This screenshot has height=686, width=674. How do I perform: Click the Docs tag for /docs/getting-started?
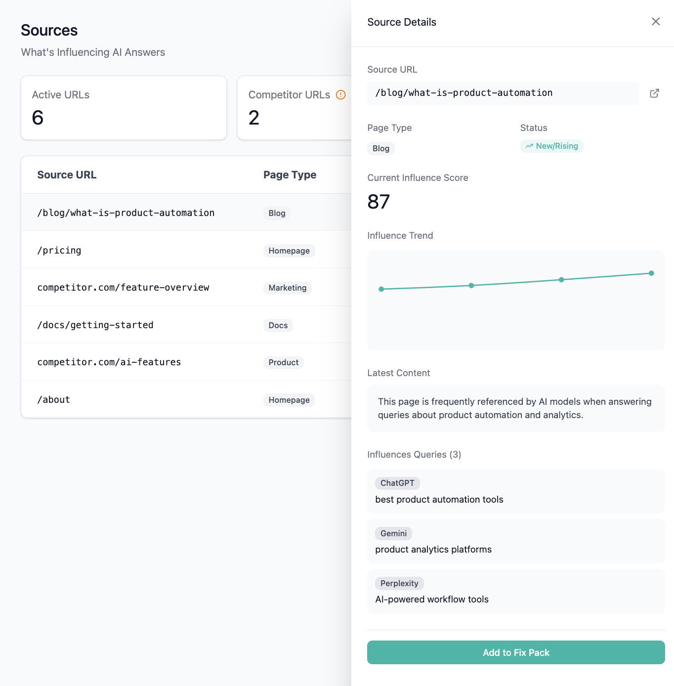(278, 325)
